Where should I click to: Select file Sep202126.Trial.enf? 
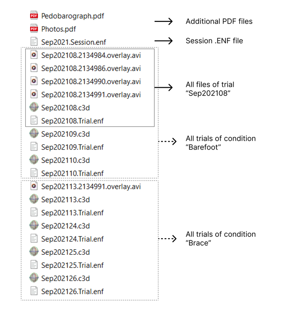click(67, 291)
